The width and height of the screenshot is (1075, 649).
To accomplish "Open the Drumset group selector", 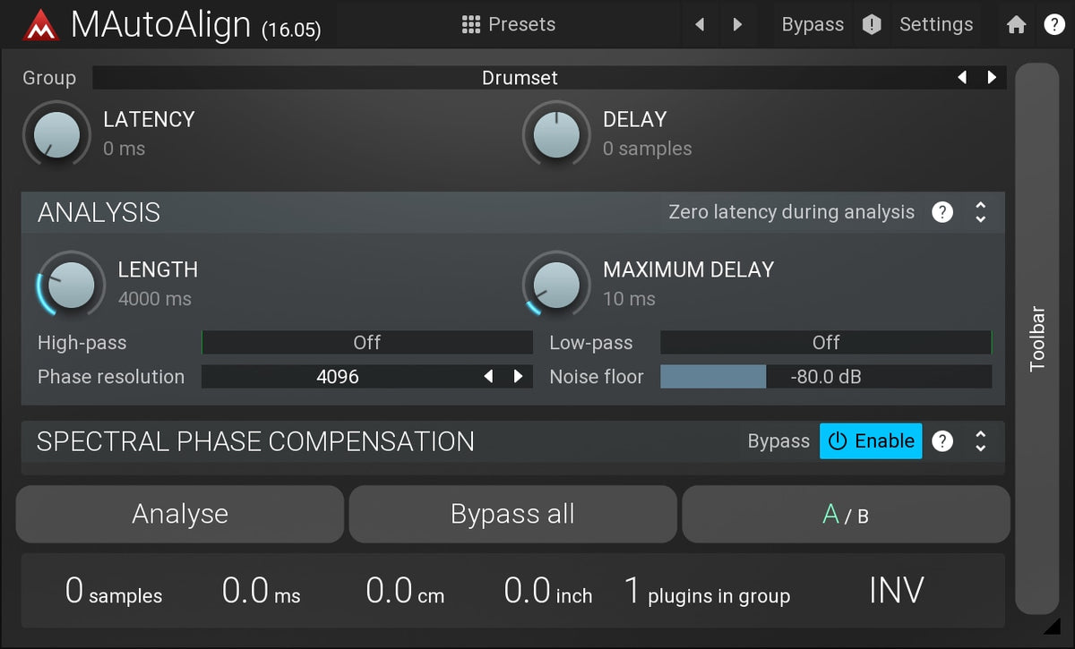I will pyautogui.click(x=520, y=78).
